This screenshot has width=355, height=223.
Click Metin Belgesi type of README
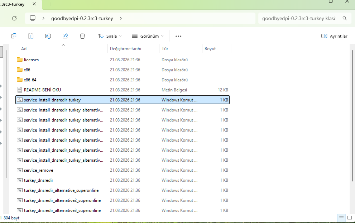(x=174, y=90)
